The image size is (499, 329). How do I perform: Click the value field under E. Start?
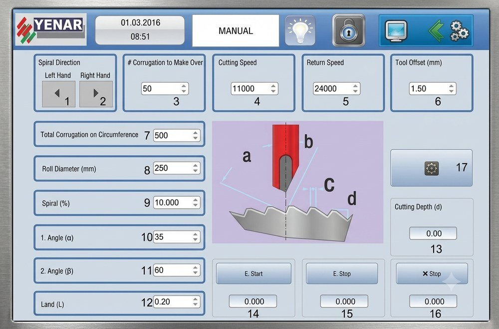(253, 301)
